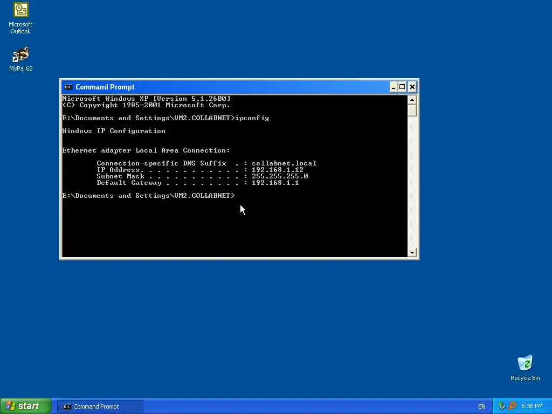Click the 6:36 PM system clock
This screenshot has height=414, width=552.
tap(532, 406)
